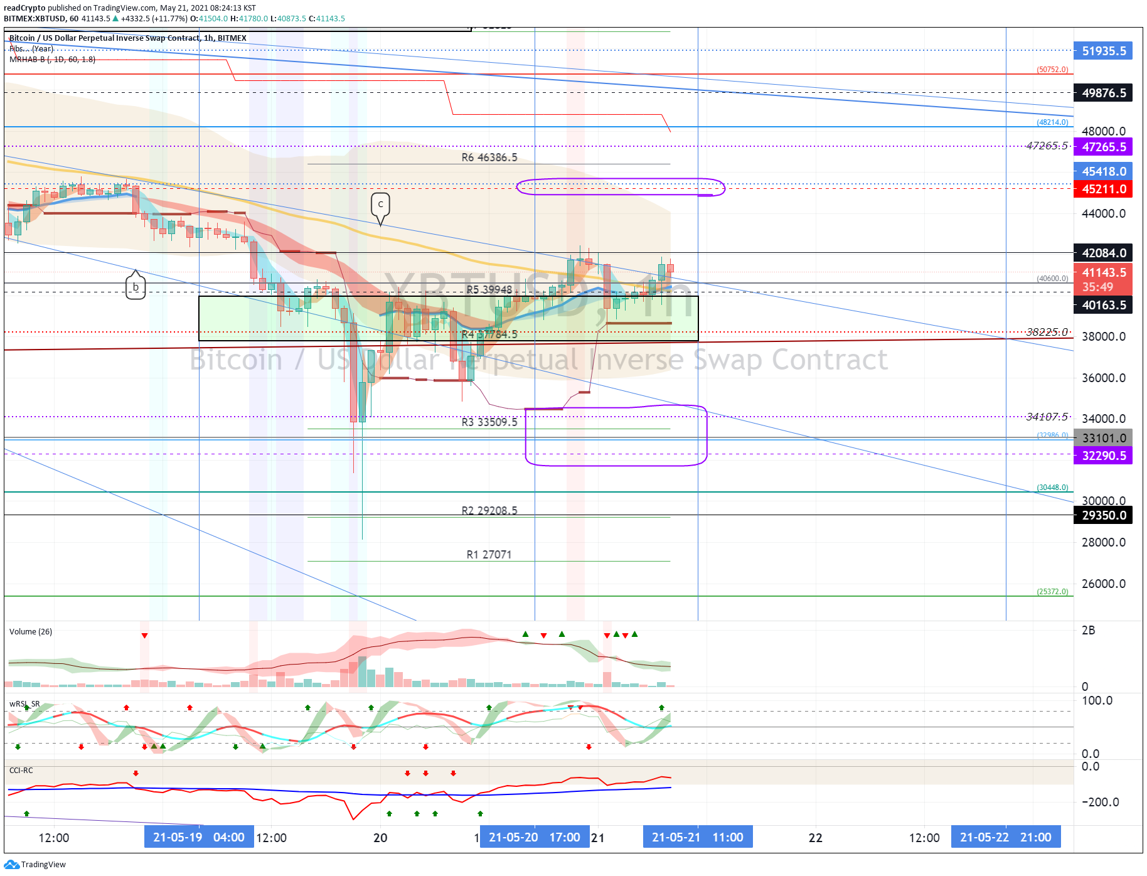
Task: Click the Fibs (Year) indicator legend
Action: coord(31,49)
